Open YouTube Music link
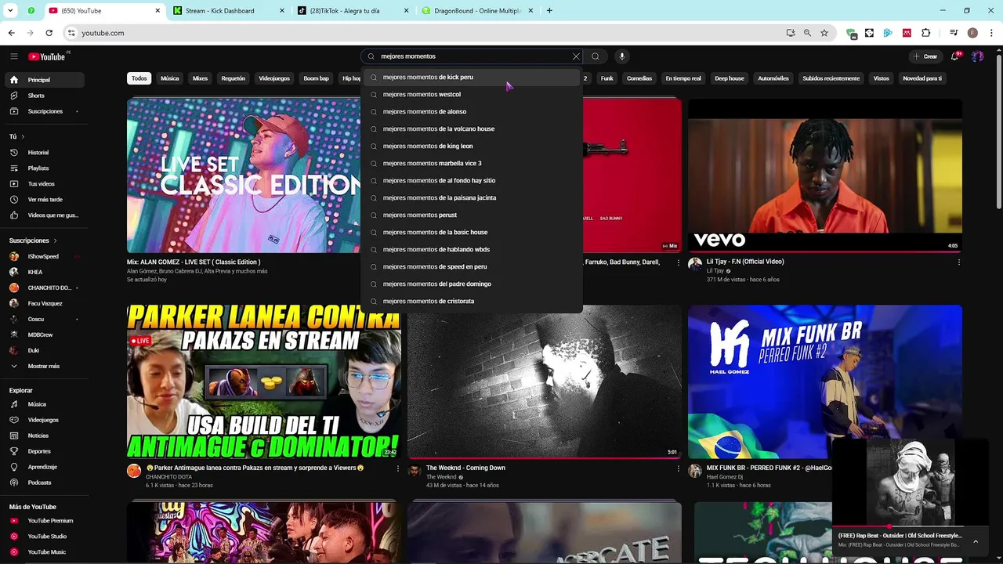Viewport: 1003px width, 564px height. (46, 552)
